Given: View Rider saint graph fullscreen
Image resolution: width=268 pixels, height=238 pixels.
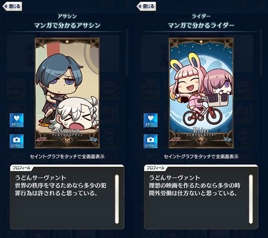Looking at the screenshot, I should pos(201,93).
